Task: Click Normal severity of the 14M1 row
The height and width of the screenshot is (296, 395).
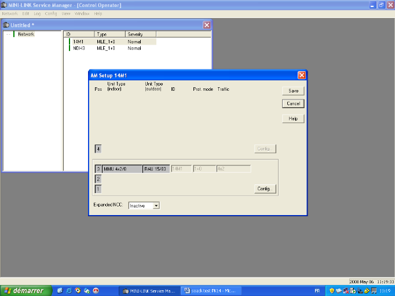Action: point(134,42)
